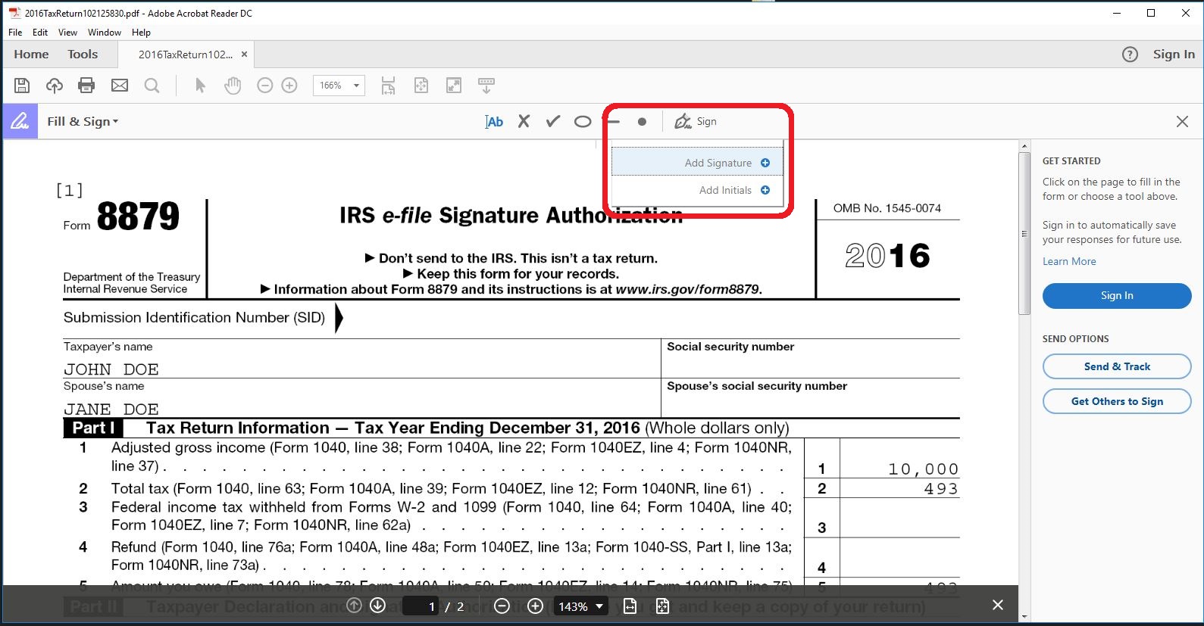
Task: Click Sign In at top right
Action: tap(1174, 54)
